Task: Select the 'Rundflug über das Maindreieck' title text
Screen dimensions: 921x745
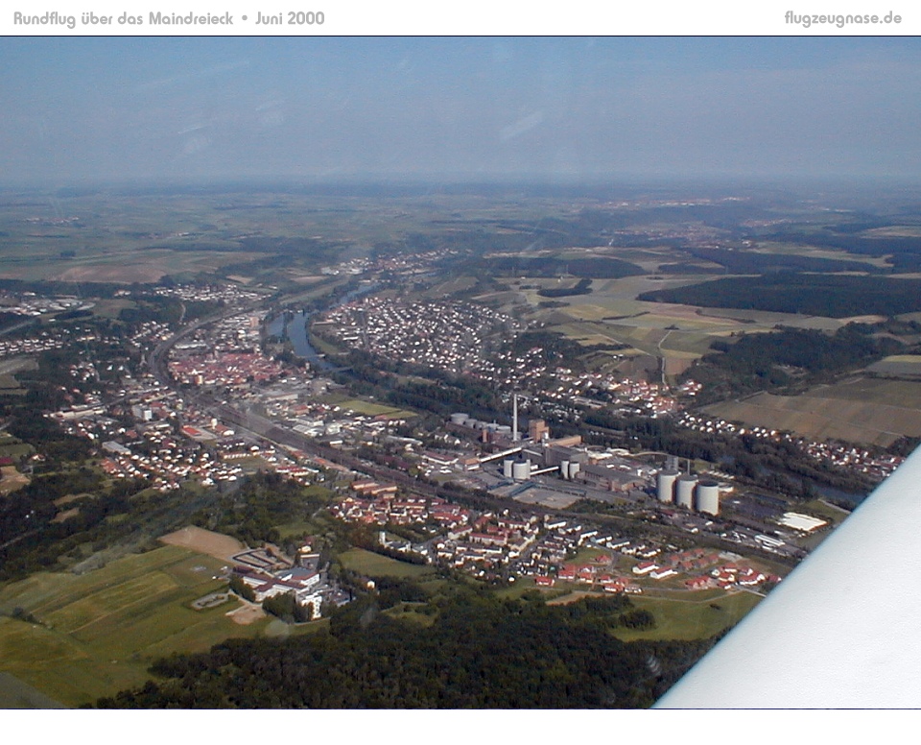Action: coord(123,18)
